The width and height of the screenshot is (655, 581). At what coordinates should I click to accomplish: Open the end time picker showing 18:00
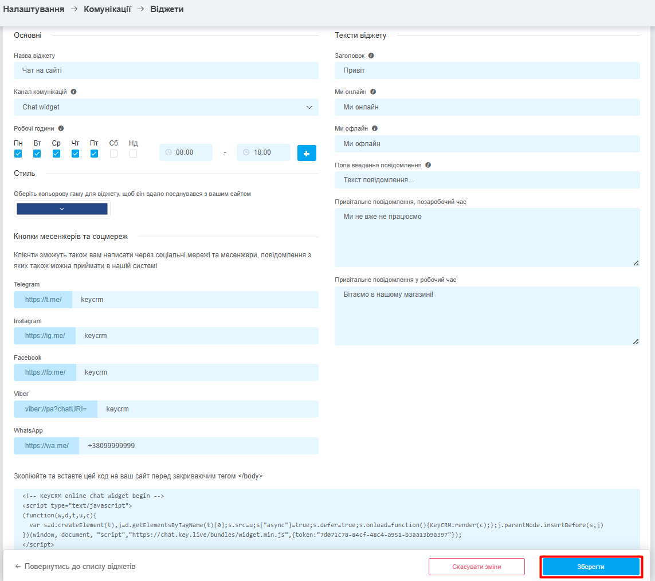click(x=264, y=152)
